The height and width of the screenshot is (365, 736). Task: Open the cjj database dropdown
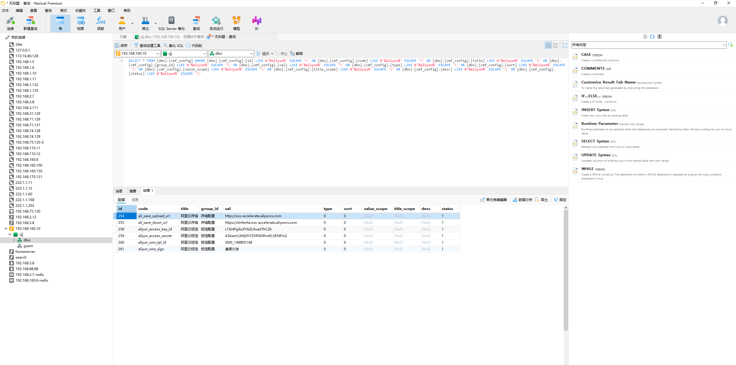[x=184, y=53]
